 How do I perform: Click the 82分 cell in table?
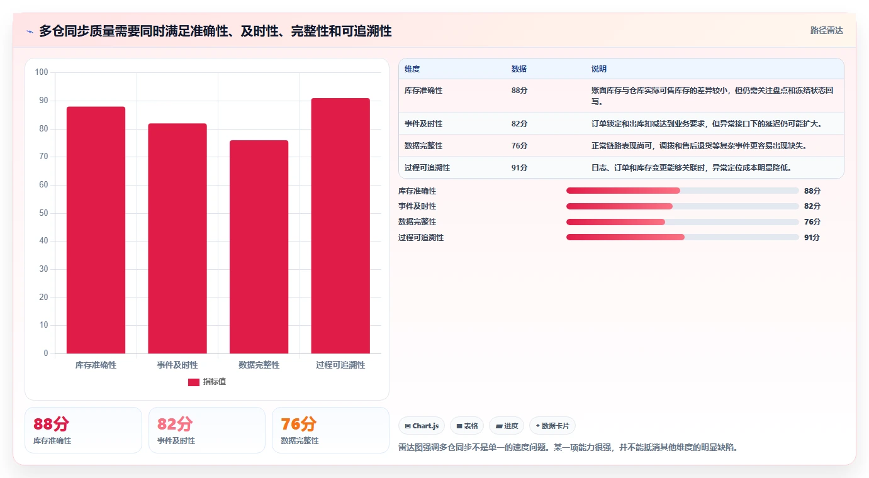[519, 124]
